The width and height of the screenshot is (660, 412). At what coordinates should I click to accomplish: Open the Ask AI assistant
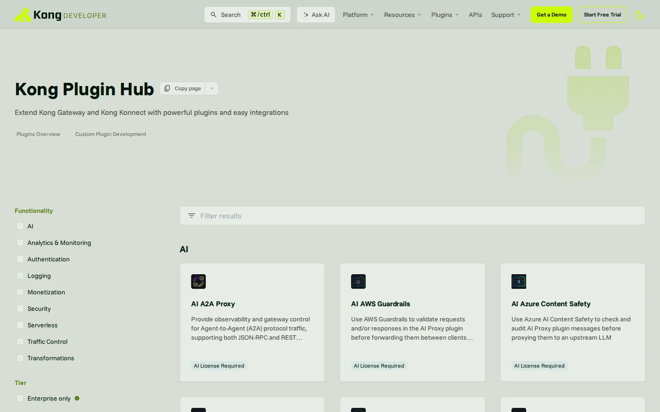coord(316,15)
